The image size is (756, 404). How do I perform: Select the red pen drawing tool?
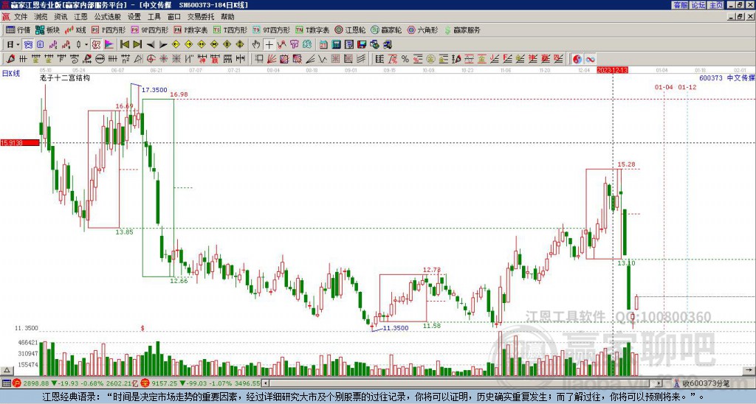(x=10, y=59)
